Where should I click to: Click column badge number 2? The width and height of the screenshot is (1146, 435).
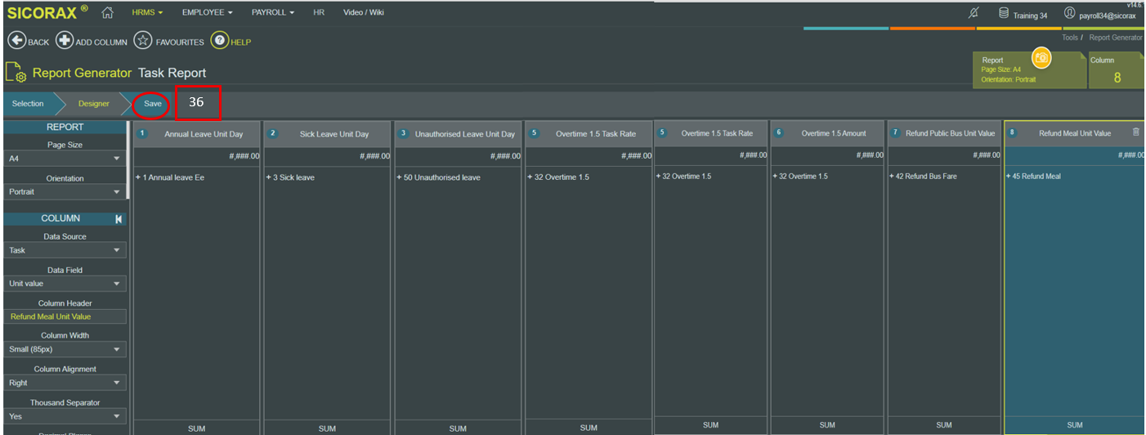[273, 133]
